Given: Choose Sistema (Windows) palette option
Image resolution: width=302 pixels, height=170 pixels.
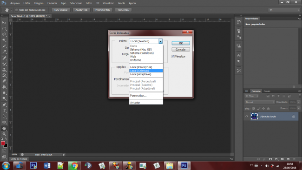Looking at the screenshot, I should [146, 53].
